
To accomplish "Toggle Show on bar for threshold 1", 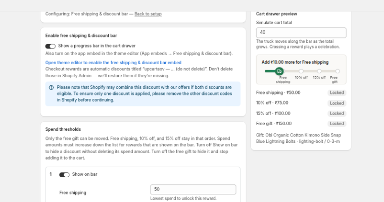I will tap(64, 175).
